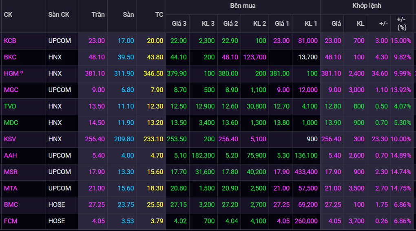Click MSR reference price 15.60

(155, 172)
